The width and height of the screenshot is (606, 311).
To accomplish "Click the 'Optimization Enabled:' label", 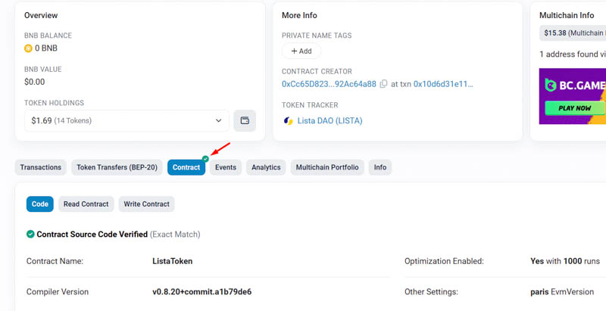I will point(444,261).
